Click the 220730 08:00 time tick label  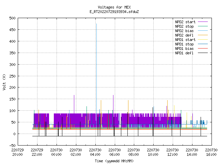[x=134, y=152]
